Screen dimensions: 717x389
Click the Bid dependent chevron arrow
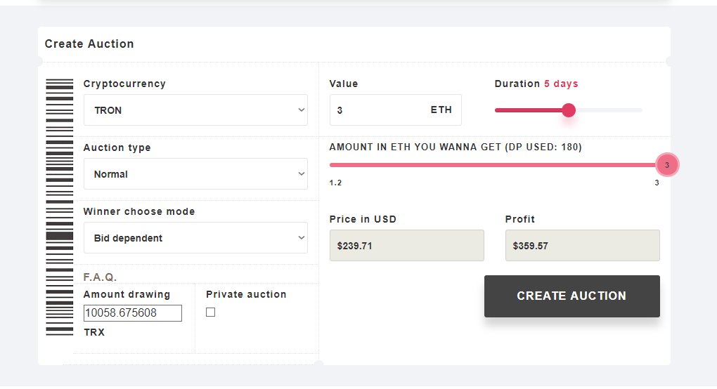(x=302, y=238)
